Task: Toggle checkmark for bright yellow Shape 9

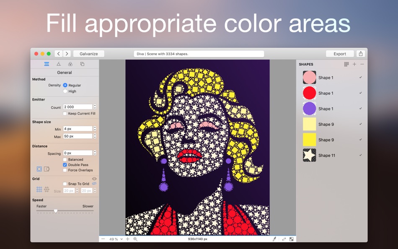Action: (360, 140)
